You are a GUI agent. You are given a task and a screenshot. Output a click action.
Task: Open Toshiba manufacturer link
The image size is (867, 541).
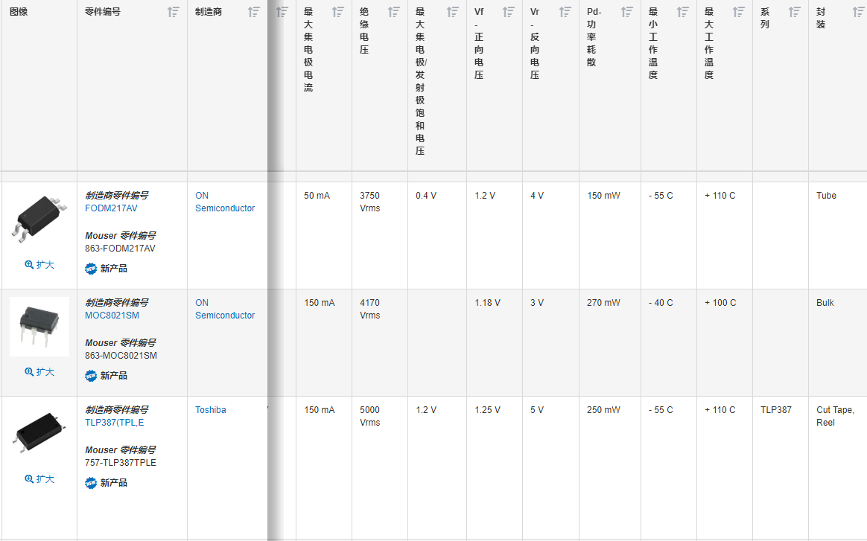point(211,410)
